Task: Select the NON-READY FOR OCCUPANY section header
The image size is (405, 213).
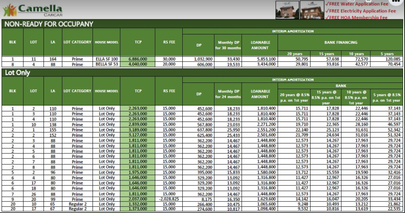Action: (49, 24)
